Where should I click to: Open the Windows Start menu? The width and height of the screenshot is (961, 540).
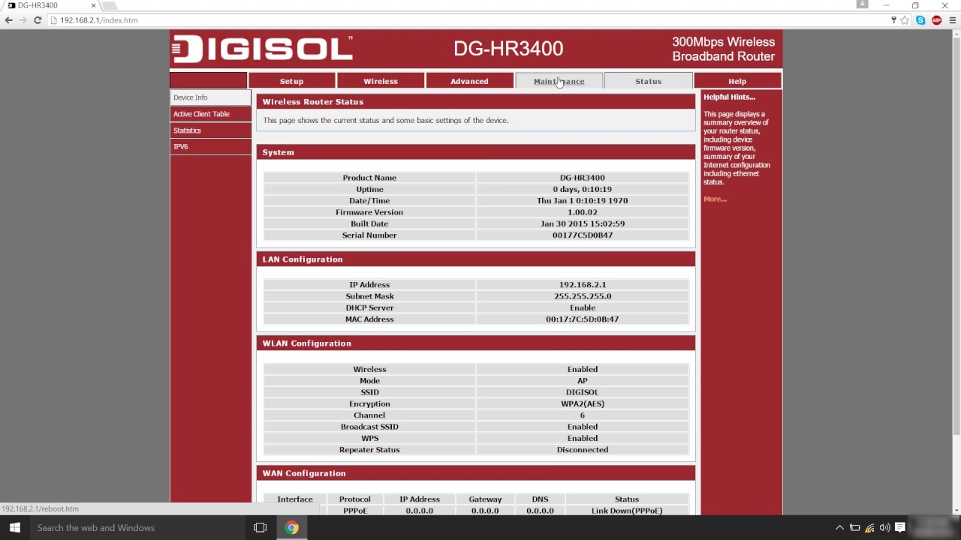pos(14,528)
